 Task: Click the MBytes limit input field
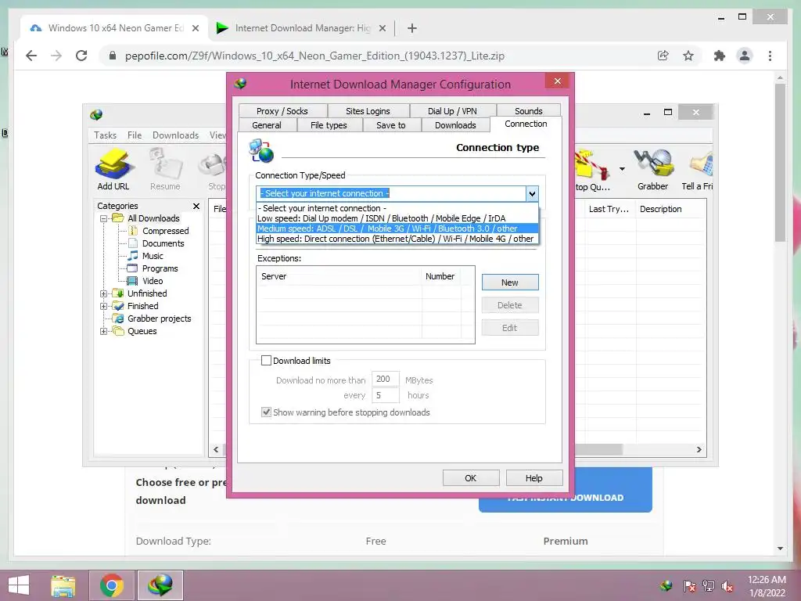tap(385, 380)
